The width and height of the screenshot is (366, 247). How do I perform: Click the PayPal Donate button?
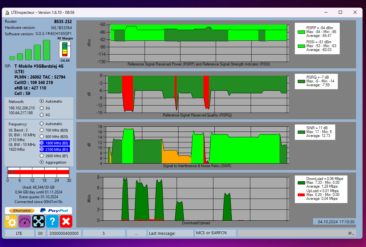[38, 210]
